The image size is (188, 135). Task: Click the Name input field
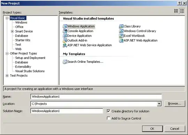click(x=96, y=97)
